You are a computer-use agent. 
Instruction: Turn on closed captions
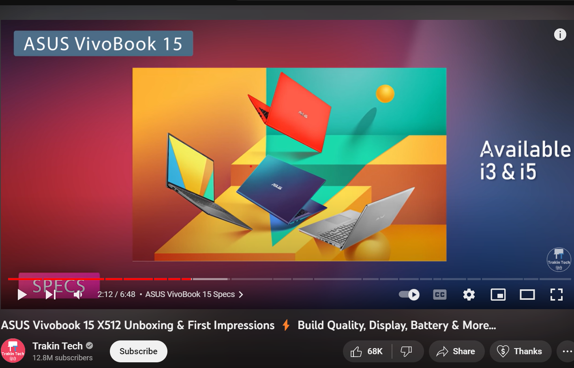click(440, 295)
